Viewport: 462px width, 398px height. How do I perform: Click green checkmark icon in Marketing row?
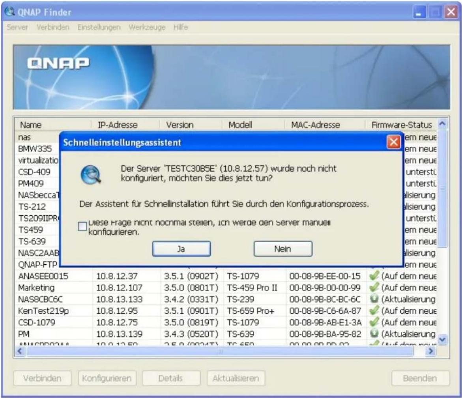pyautogui.click(x=374, y=287)
